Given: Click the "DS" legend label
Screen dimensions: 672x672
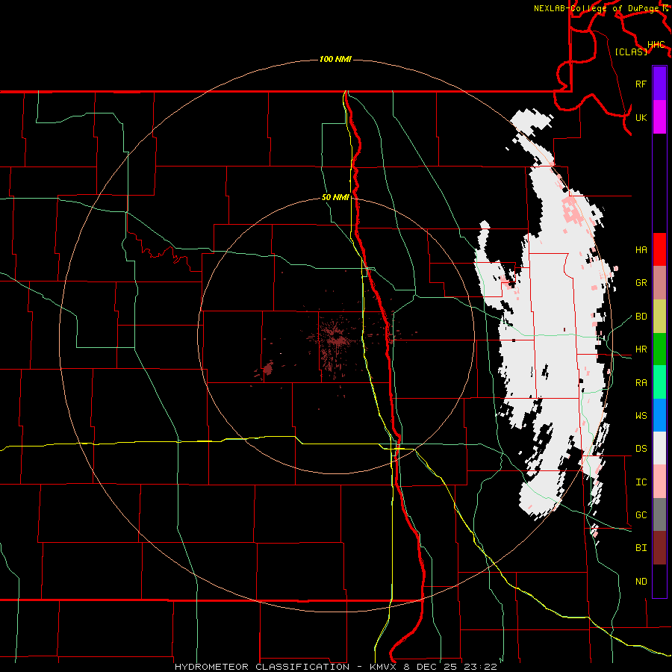Looking at the screenshot, I should tap(641, 449).
